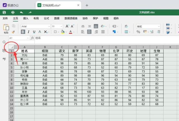Image resolution: width=179 pixels, height=121 pixels.
Task: Switch to the 数据 tab
Action: tap(57, 18)
